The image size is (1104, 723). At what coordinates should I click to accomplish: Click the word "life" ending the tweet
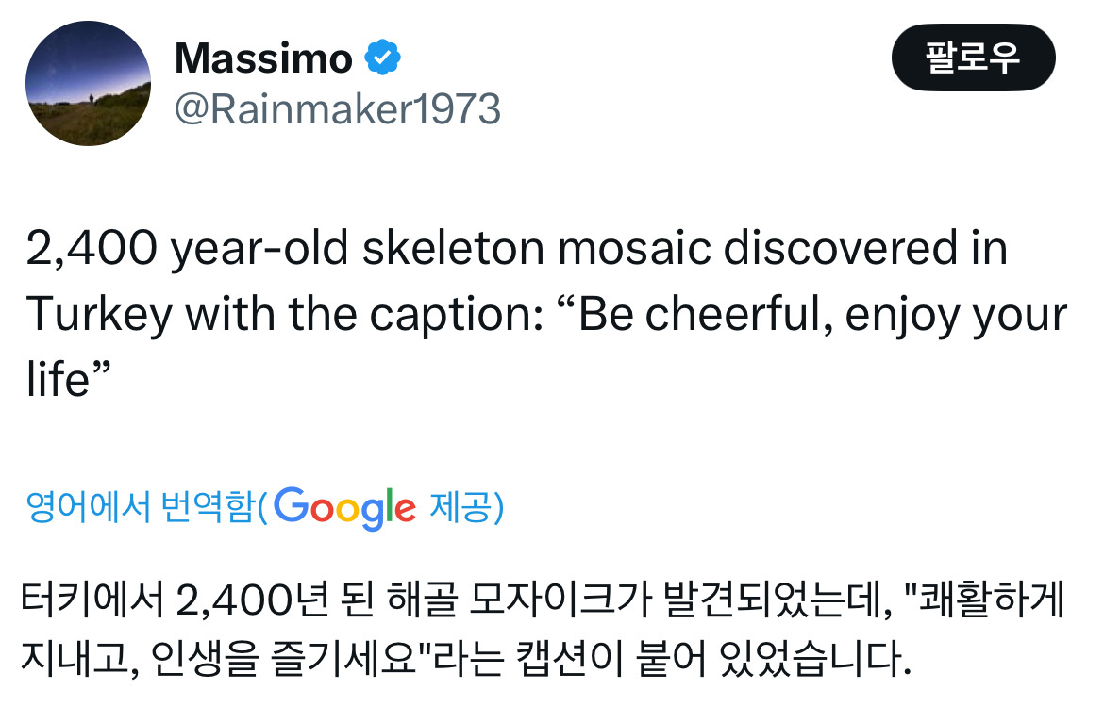pyautogui.click(x=59, y=382)
